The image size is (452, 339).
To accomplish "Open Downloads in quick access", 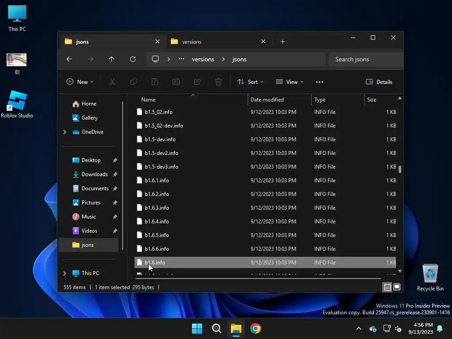I will (88, 174).
